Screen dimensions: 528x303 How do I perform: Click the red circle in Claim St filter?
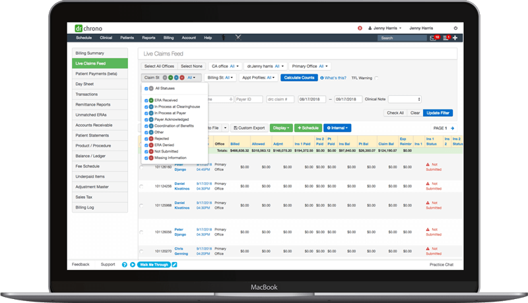pos(182,78)
